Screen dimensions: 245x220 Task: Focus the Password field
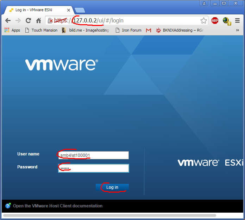[x=93, y=168]
